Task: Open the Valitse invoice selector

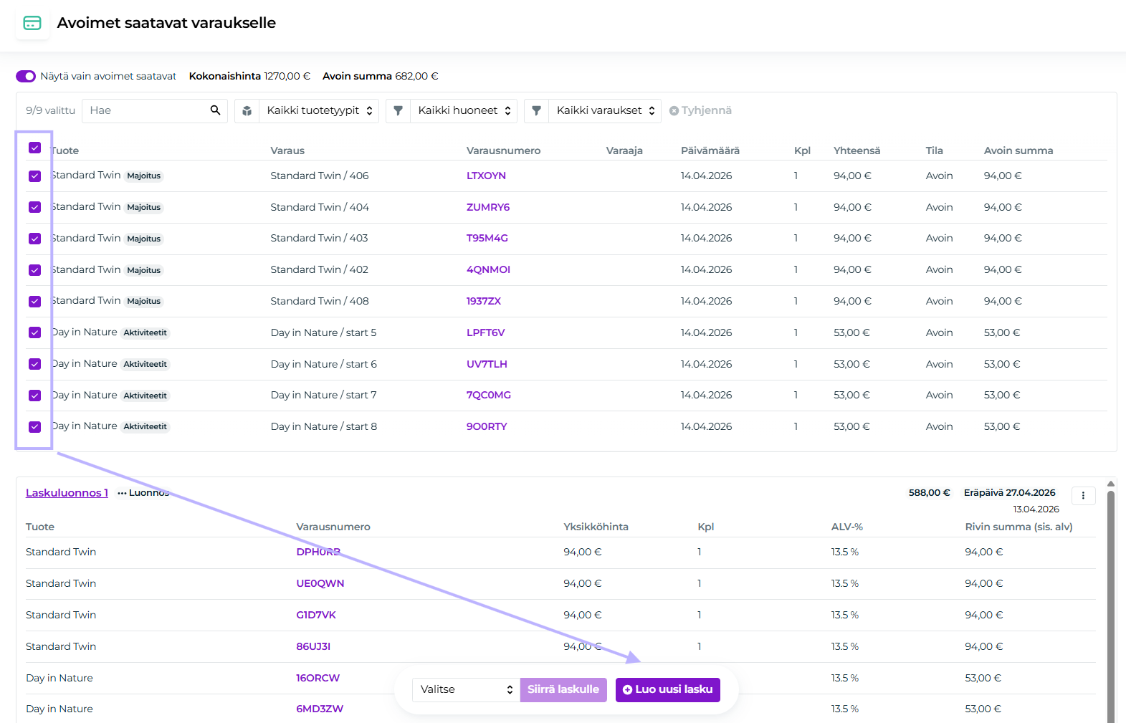Action: pos(466,689)
